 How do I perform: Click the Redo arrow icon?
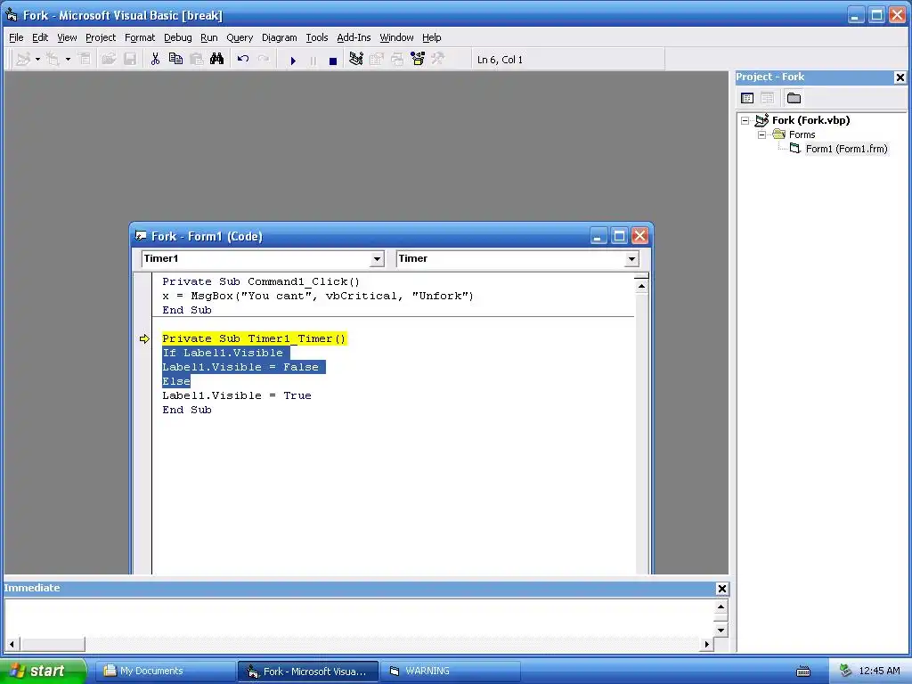(264, 60)
